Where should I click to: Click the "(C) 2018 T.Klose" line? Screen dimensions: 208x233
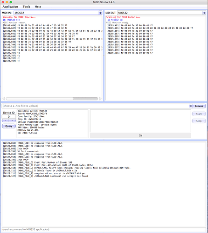tap(28, 133)
